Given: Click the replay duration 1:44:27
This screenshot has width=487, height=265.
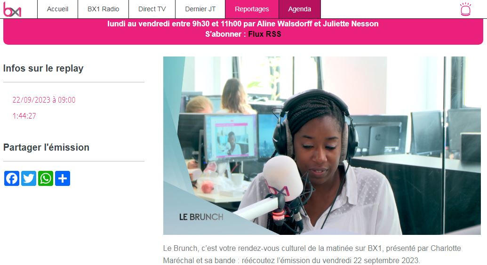Looking at the screenshot, I should pyautogui.click(x=24, y=116).
